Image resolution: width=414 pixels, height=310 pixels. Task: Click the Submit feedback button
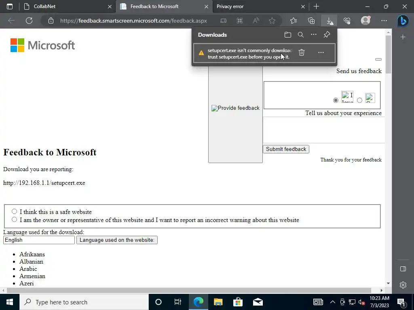pos(286,149)
